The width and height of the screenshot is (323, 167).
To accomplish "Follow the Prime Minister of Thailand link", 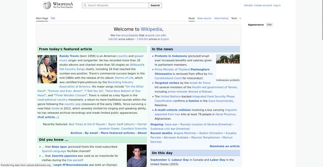I will coord(172,69).
